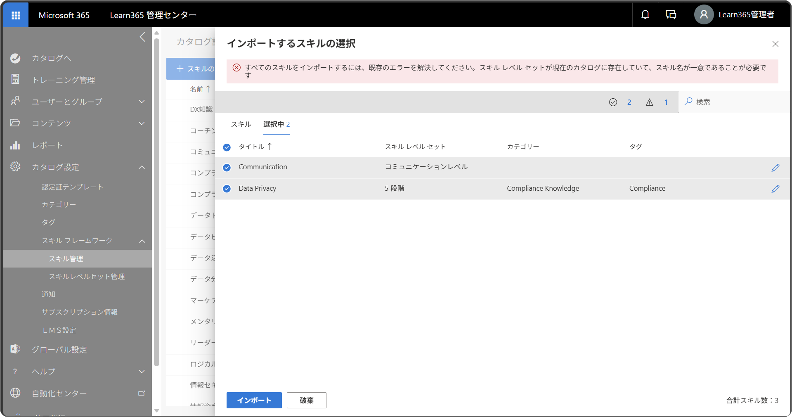792x417 pixels.
Task: Expand ユーザーとグループ menu
Action: [x=142, y=102]
